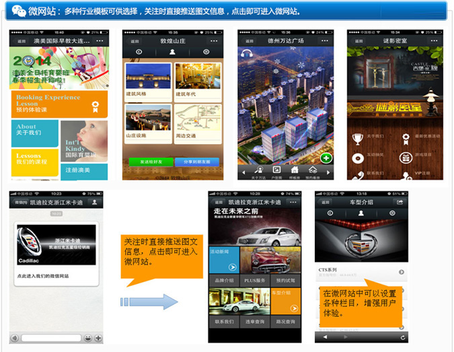
Task: Open the 建筑风格 photo card
Action: [148, 81]
